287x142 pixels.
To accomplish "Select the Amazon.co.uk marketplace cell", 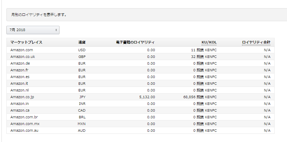I will [23, 57].
